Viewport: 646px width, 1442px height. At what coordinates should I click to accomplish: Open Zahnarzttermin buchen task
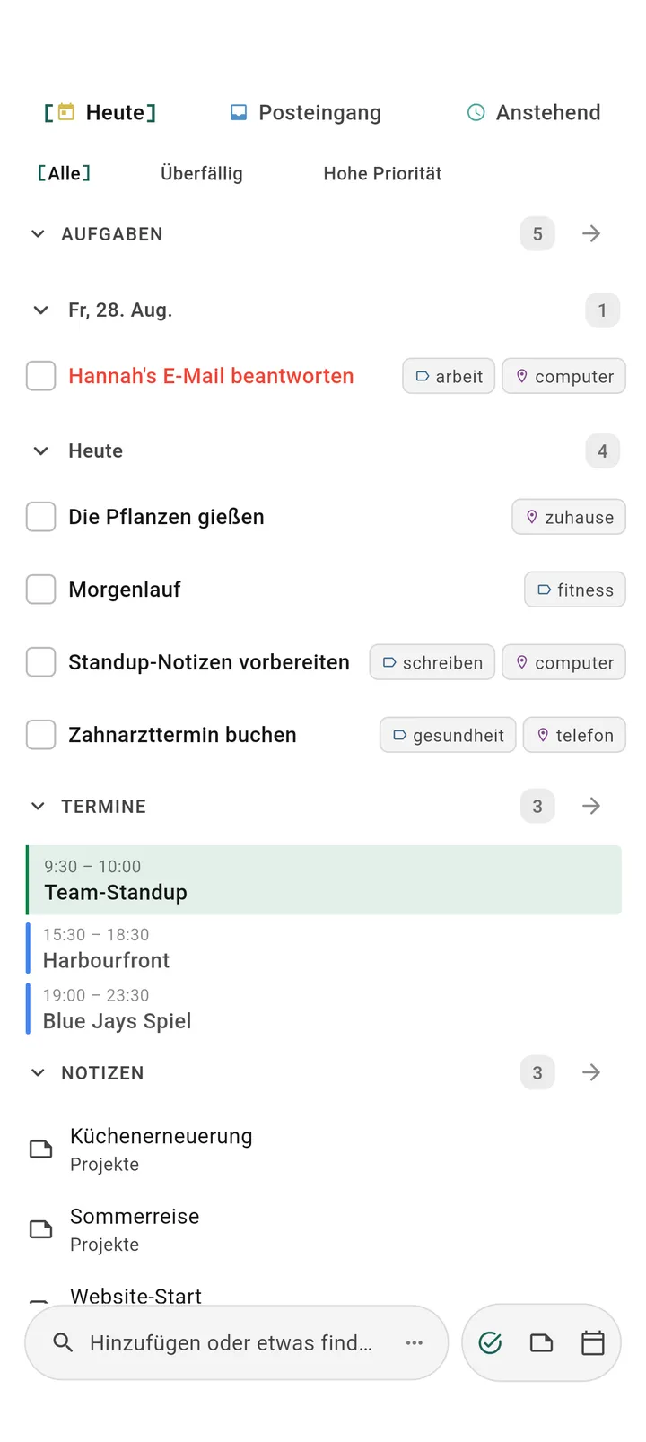point(182,735)
